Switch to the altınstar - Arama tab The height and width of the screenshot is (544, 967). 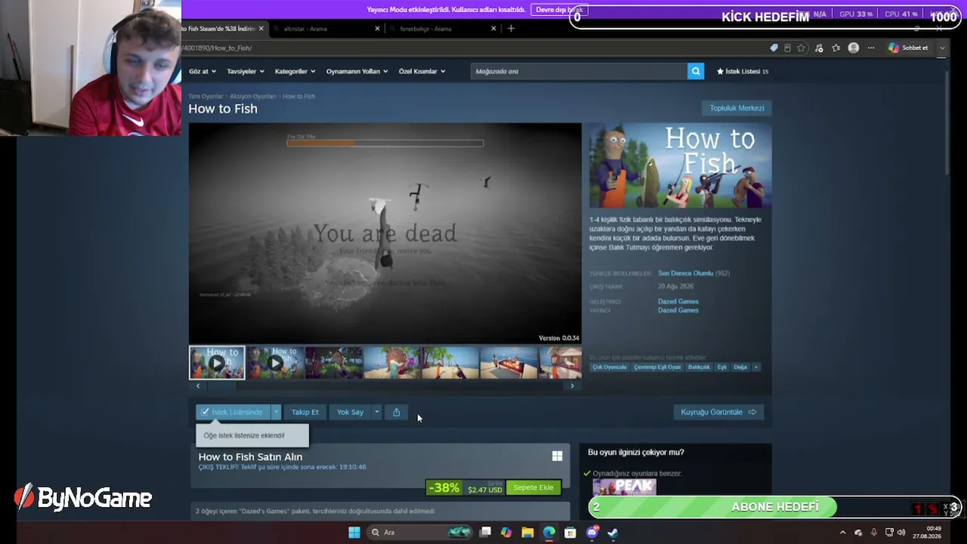[325, 29]
